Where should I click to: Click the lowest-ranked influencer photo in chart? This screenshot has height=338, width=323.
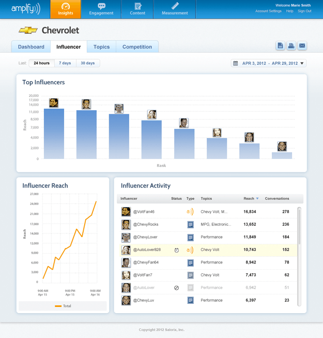pos(282,146)
